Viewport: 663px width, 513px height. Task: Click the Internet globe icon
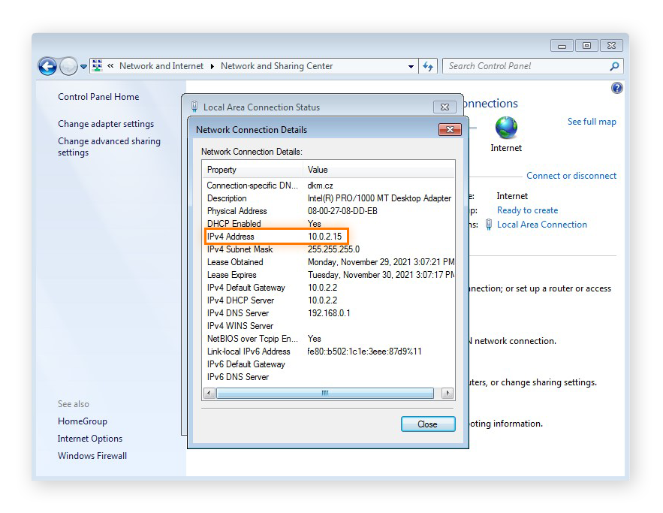pos(505,129)
